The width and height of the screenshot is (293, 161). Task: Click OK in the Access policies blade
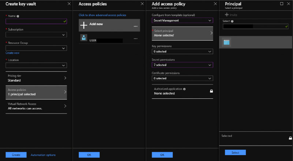point(89,155)
